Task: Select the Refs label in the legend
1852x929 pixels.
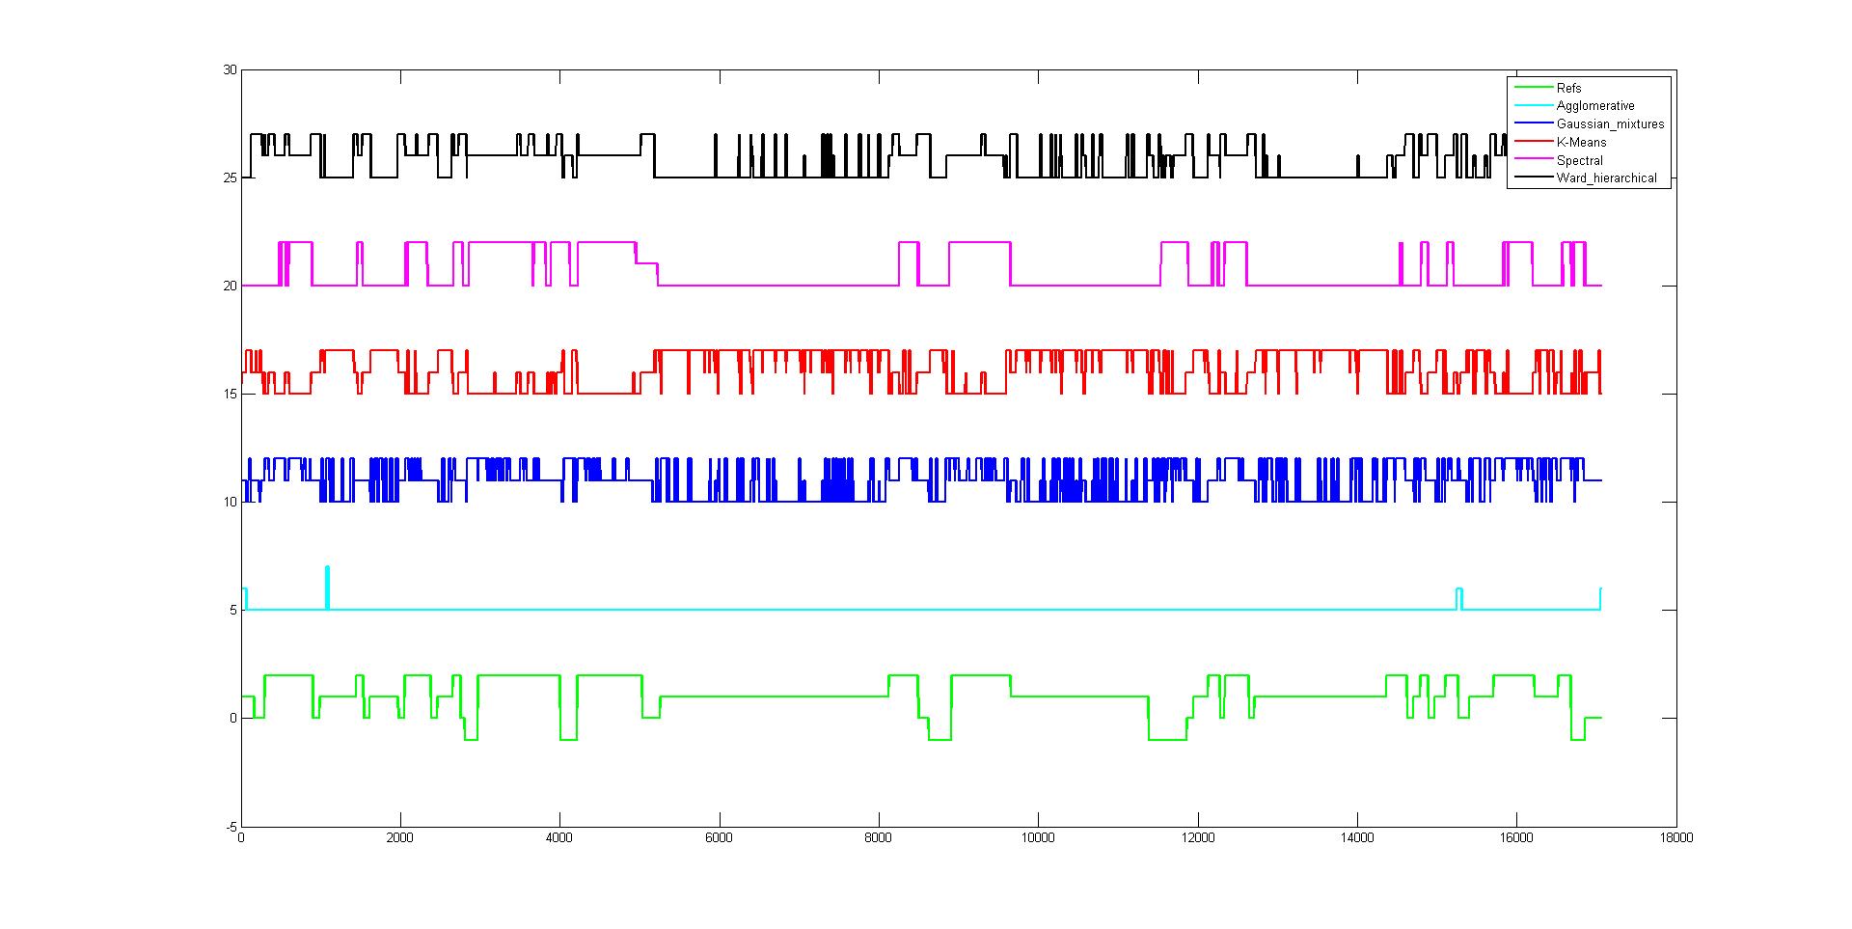Action: [1568, 88]
